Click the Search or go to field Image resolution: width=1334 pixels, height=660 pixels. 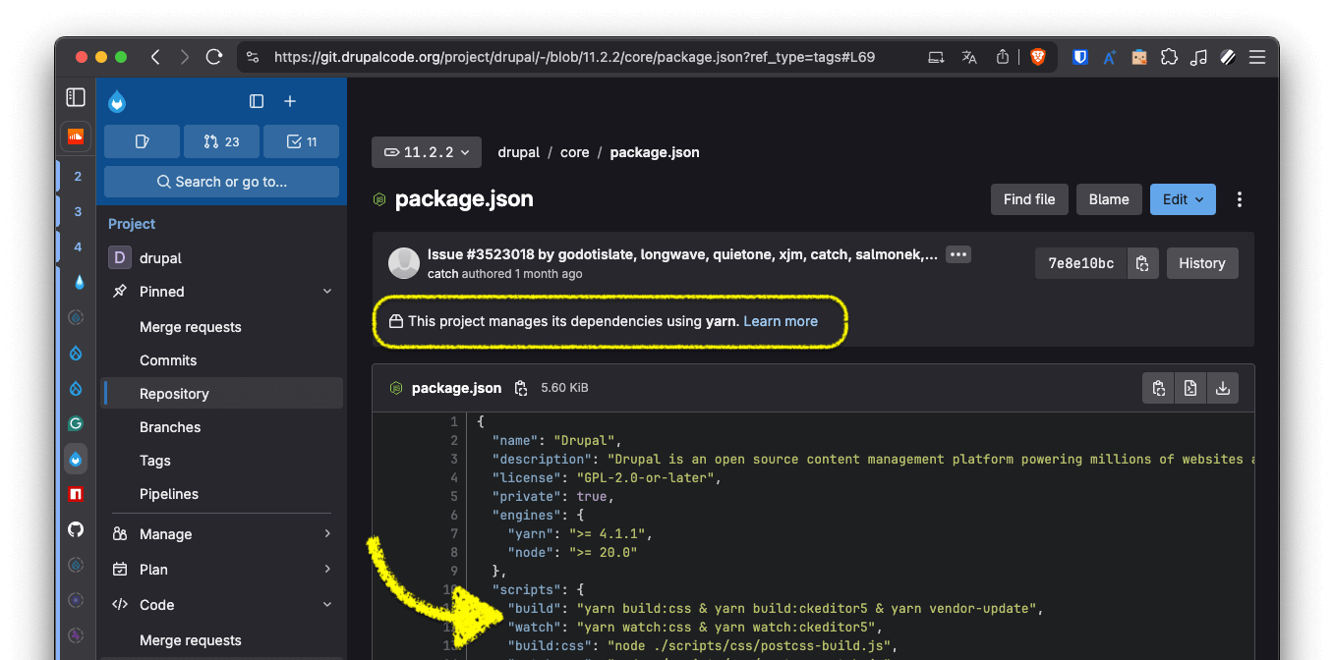(221, 181)
